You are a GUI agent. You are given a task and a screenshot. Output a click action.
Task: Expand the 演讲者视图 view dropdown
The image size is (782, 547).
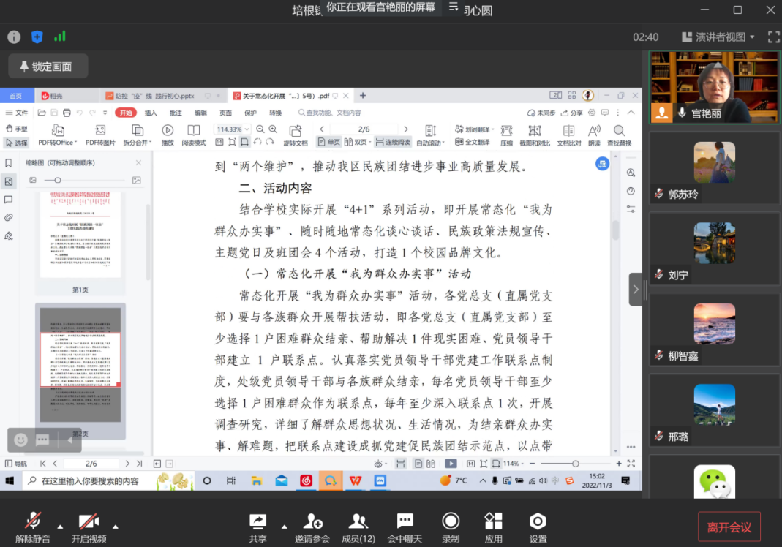click(x=718, y=37)
